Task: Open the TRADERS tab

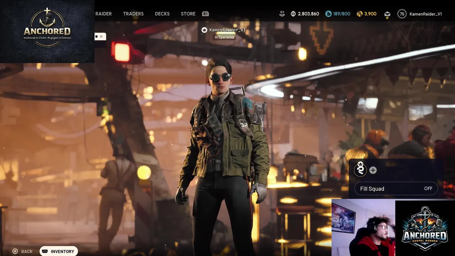Action: (133, 14)
